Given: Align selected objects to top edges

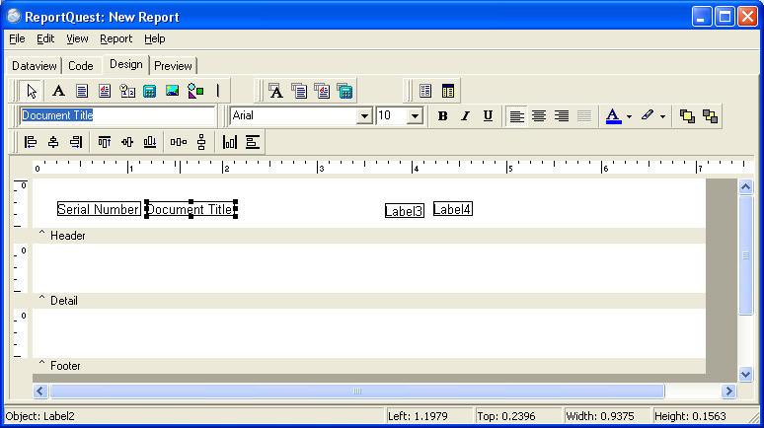Looking at the screenshot, I should (105, 142).
